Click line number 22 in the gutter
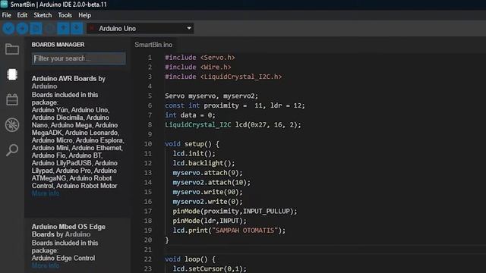 click(148, 259)
